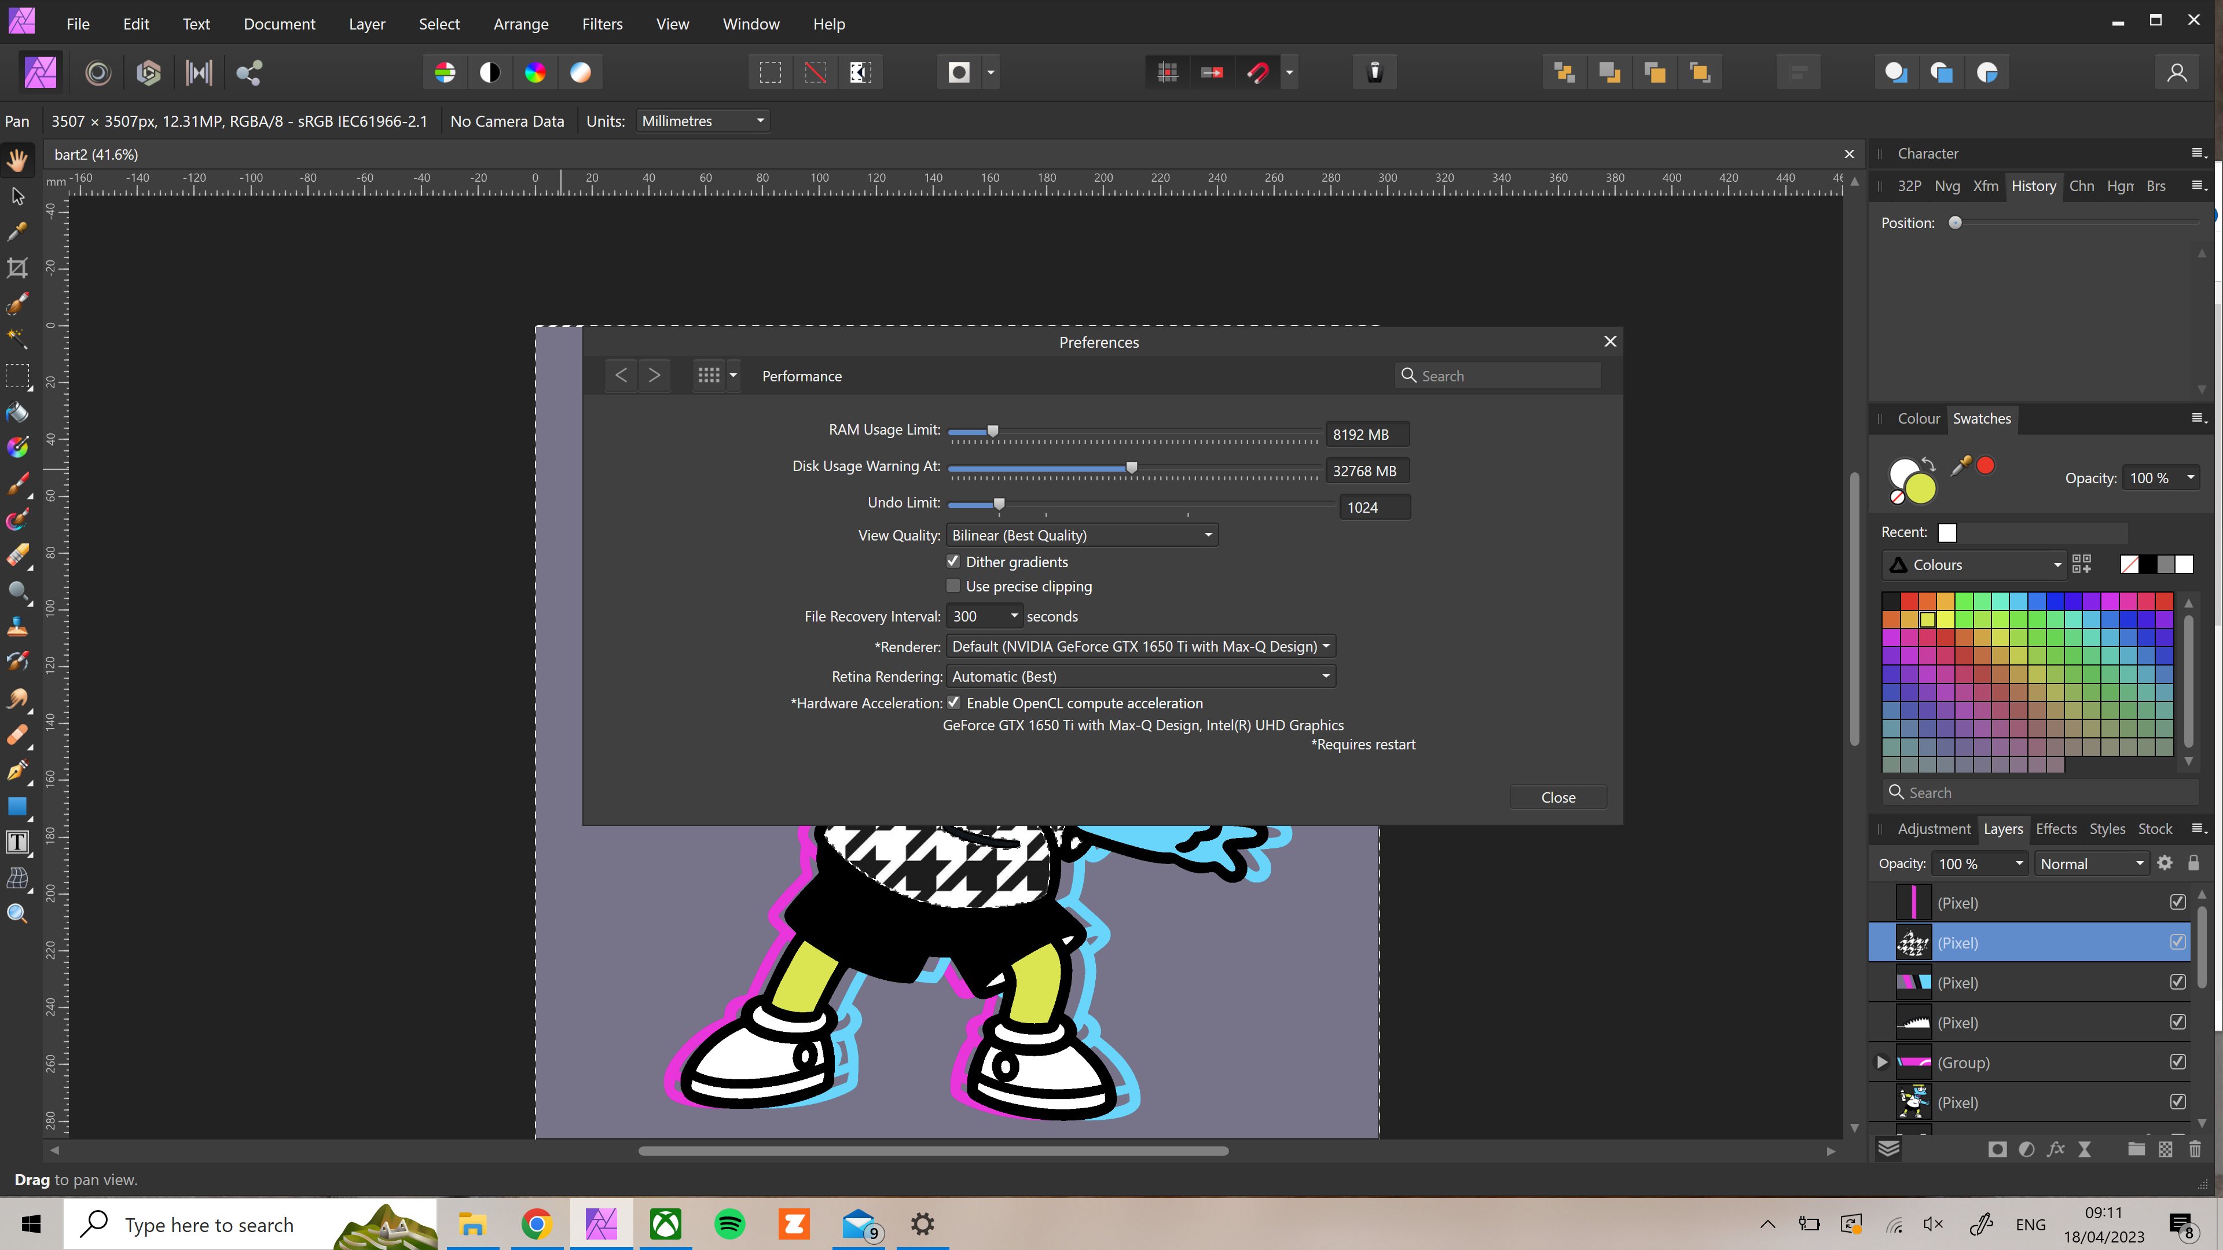2223x1250 pixels.
Task: Switch to the Liquify Persona
Action: [x=98, y=72]
